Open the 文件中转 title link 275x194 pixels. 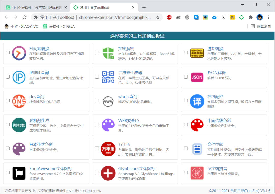click(x=215, y=145)
